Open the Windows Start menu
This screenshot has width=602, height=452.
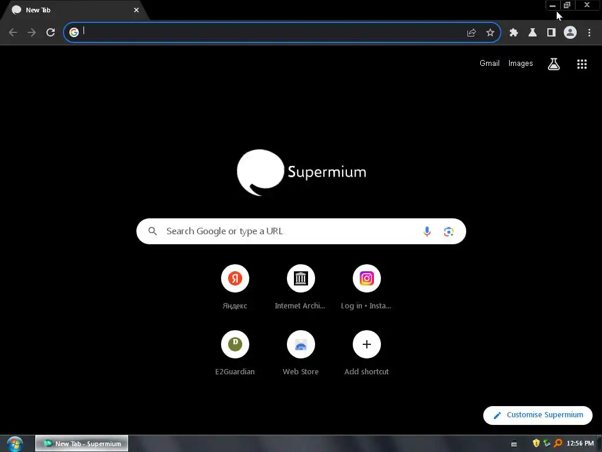15,444
